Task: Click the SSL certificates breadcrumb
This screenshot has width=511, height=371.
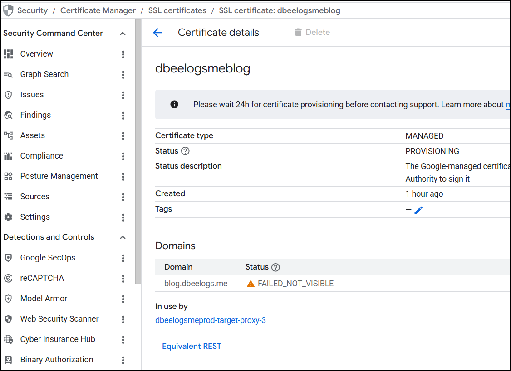Action: (x=177, y=10)
